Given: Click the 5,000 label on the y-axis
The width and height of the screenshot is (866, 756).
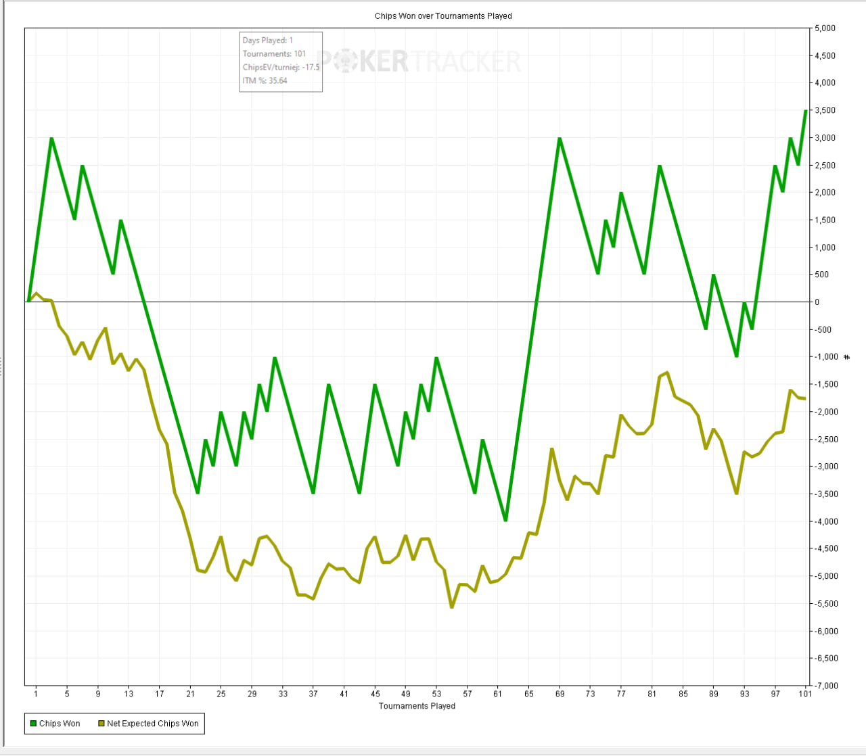Looking at the screenshot, I should pos(825,28).
